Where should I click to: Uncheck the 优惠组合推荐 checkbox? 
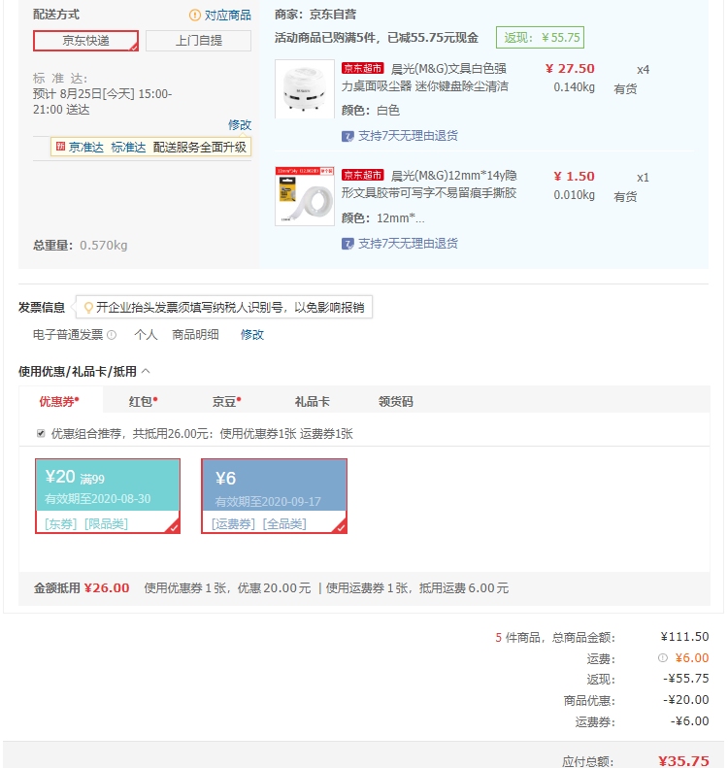tap(41, 433)
